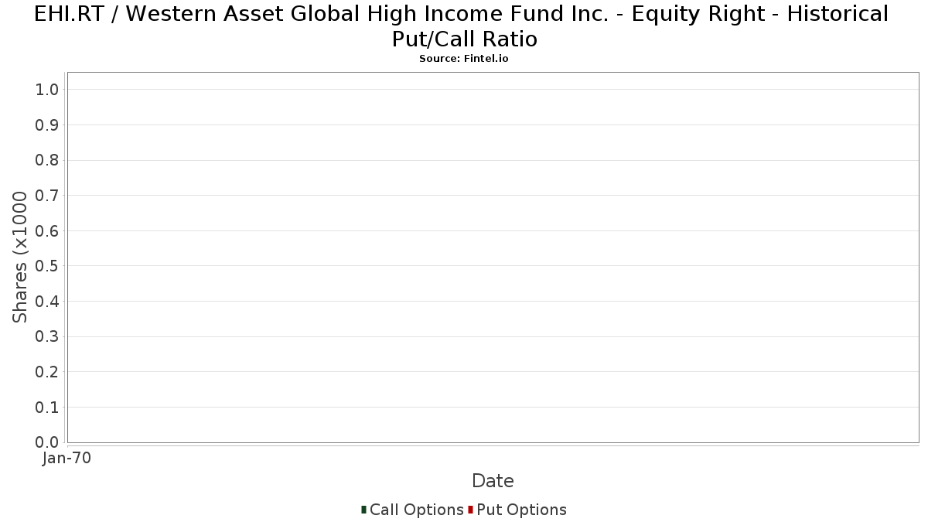Click the green Call Options legend swatch
Screen dimensions: 928x522
point(363,510)
